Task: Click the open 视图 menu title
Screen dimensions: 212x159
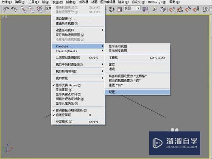Action: [x=58, y=2]
